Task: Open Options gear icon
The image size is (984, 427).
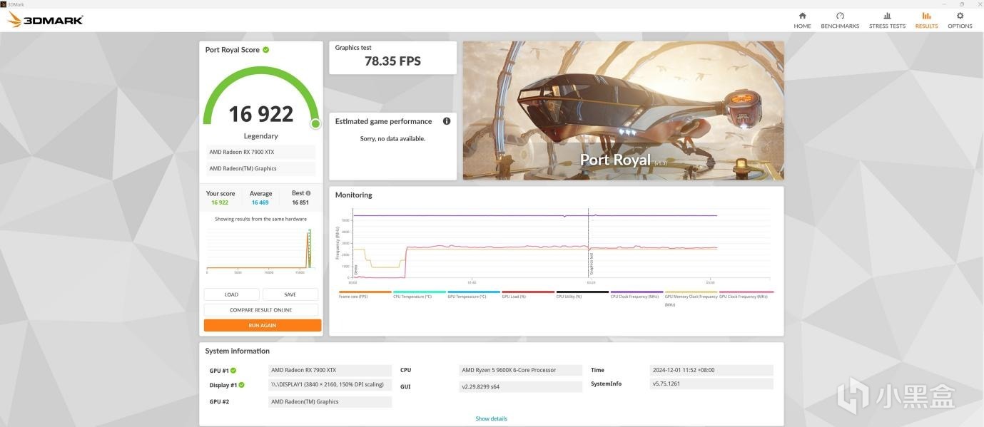Action: pyautogui.click(x=960, y=16)
